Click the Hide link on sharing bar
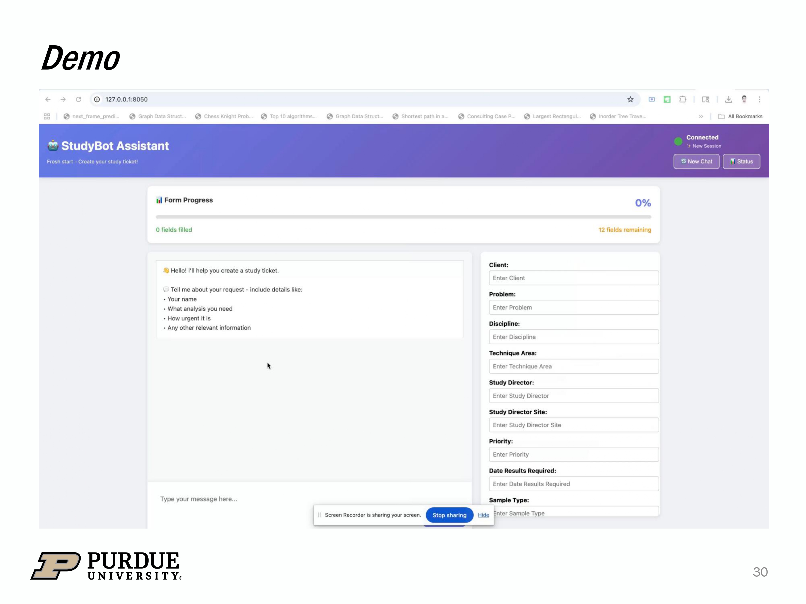The image size is (806, 604). [483, 515]
